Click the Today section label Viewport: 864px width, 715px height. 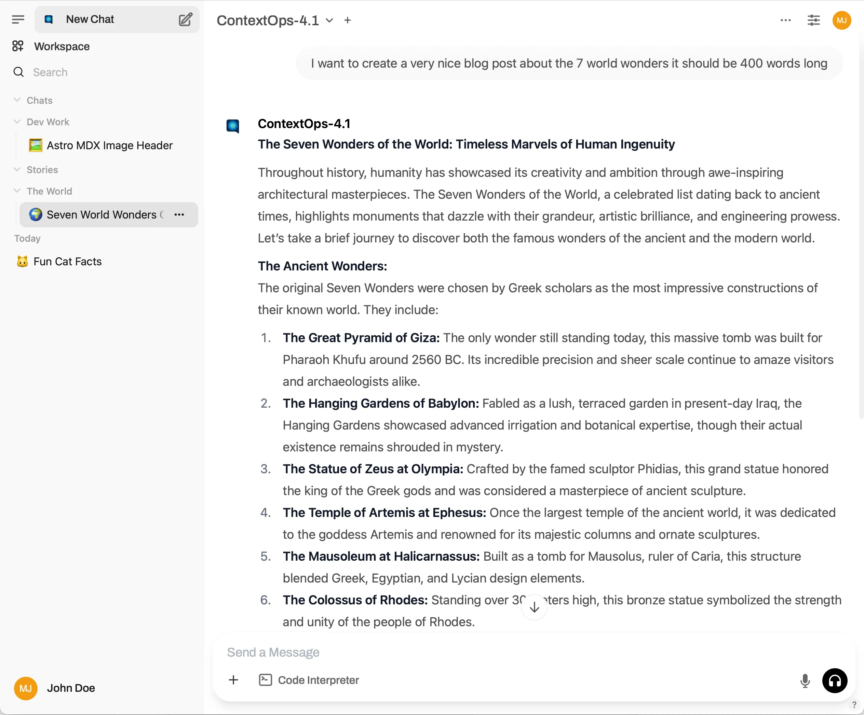(27, 238)
